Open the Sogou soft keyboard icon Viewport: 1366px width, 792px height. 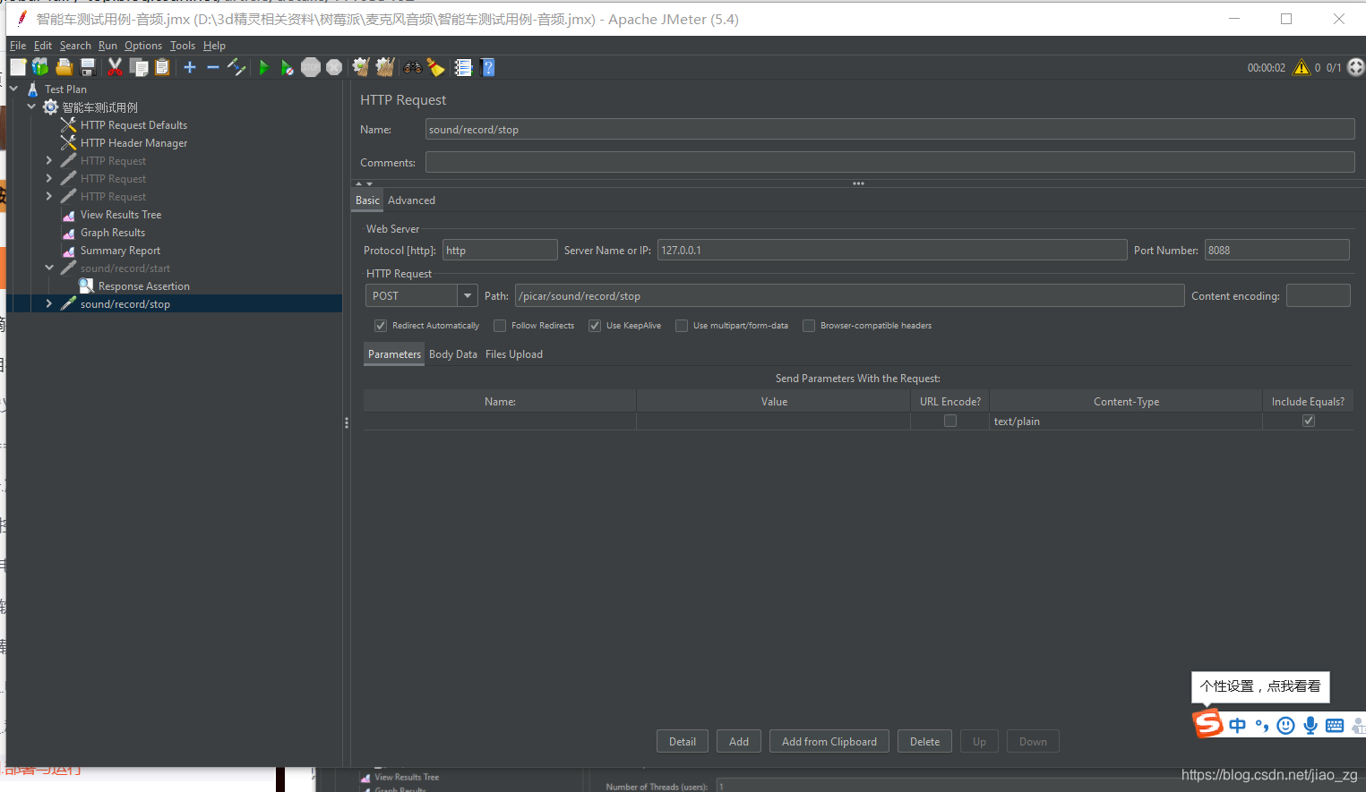(1335, 726)
